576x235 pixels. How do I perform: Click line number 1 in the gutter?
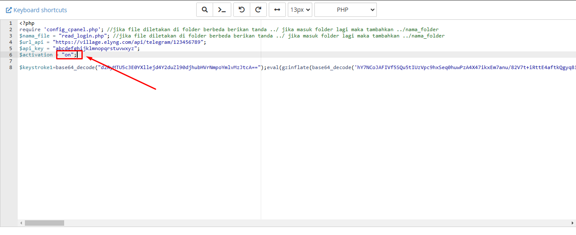pyautogui.click(x=11, y=23)
